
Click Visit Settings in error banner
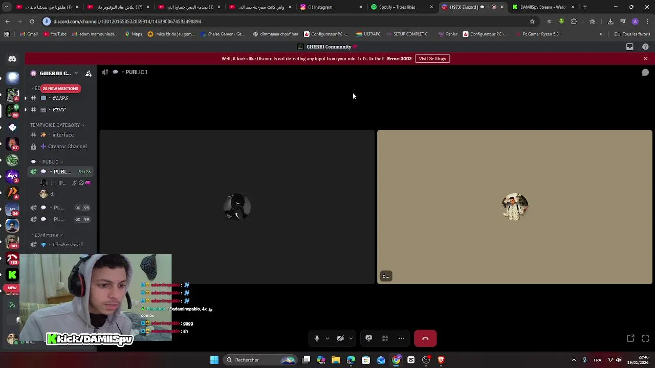pyautogui.click(x=432, y=59)
